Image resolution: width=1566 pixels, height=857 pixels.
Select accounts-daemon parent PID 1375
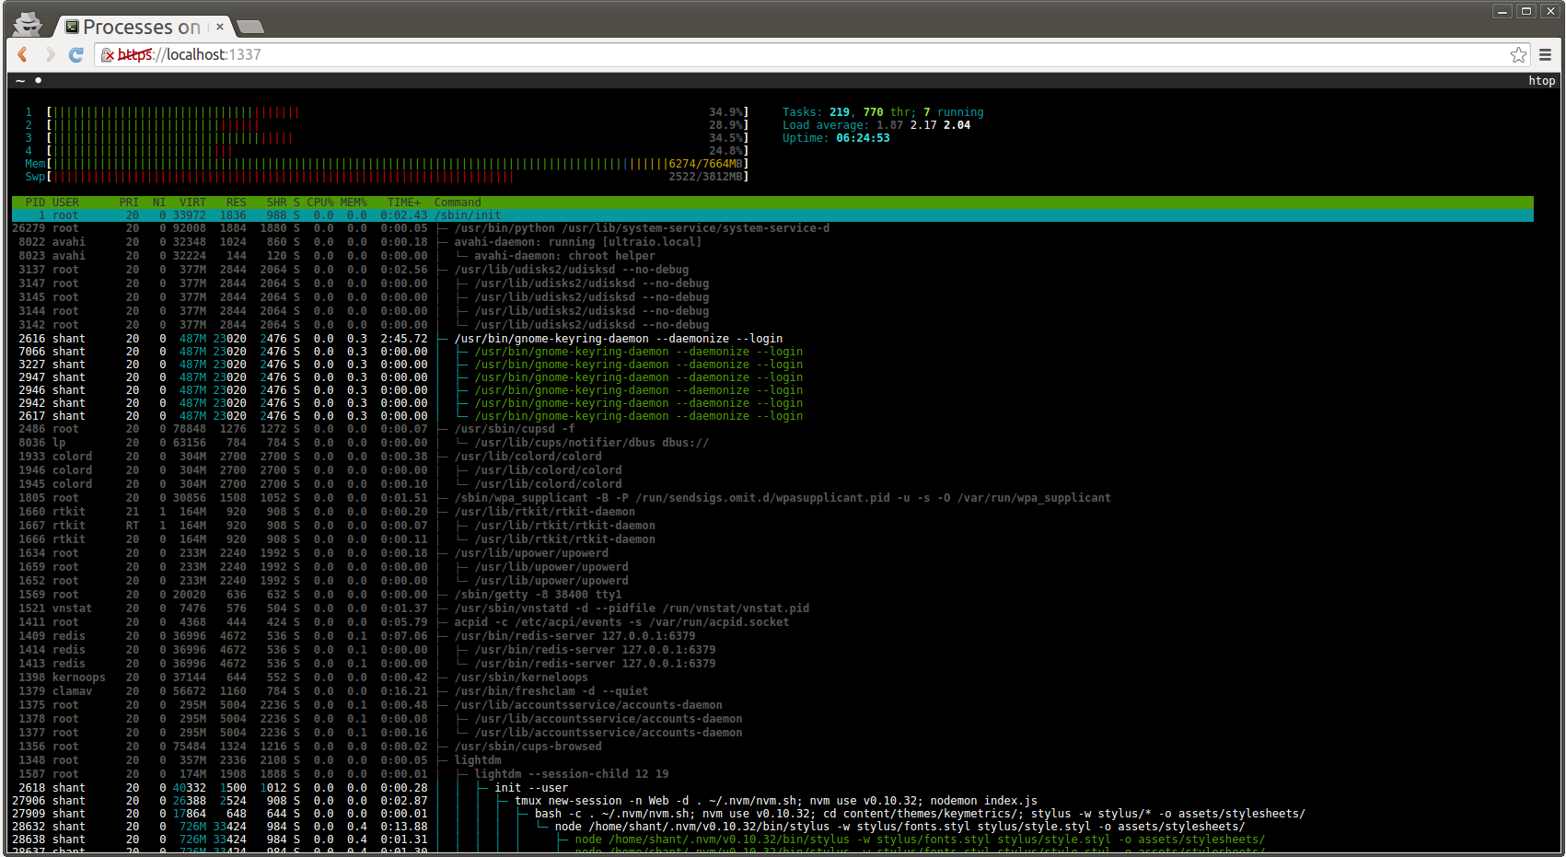pos(772,705)
